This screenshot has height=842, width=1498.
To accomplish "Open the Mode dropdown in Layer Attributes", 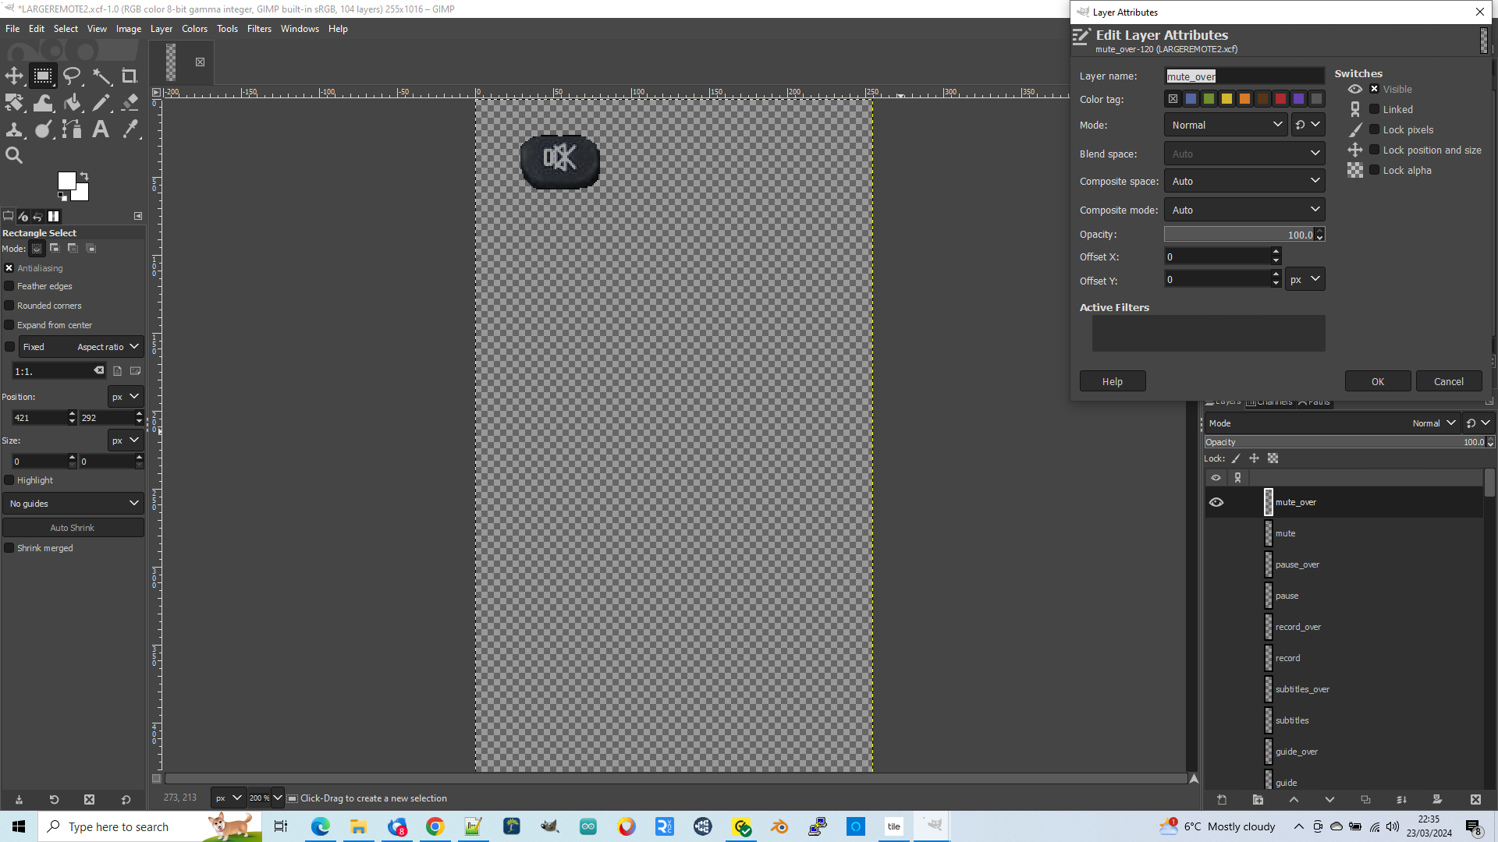I will (x=1226, y=125).
